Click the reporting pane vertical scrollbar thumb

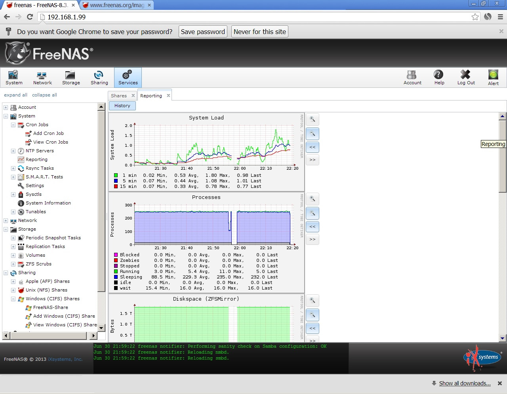[x=503, y=157]
